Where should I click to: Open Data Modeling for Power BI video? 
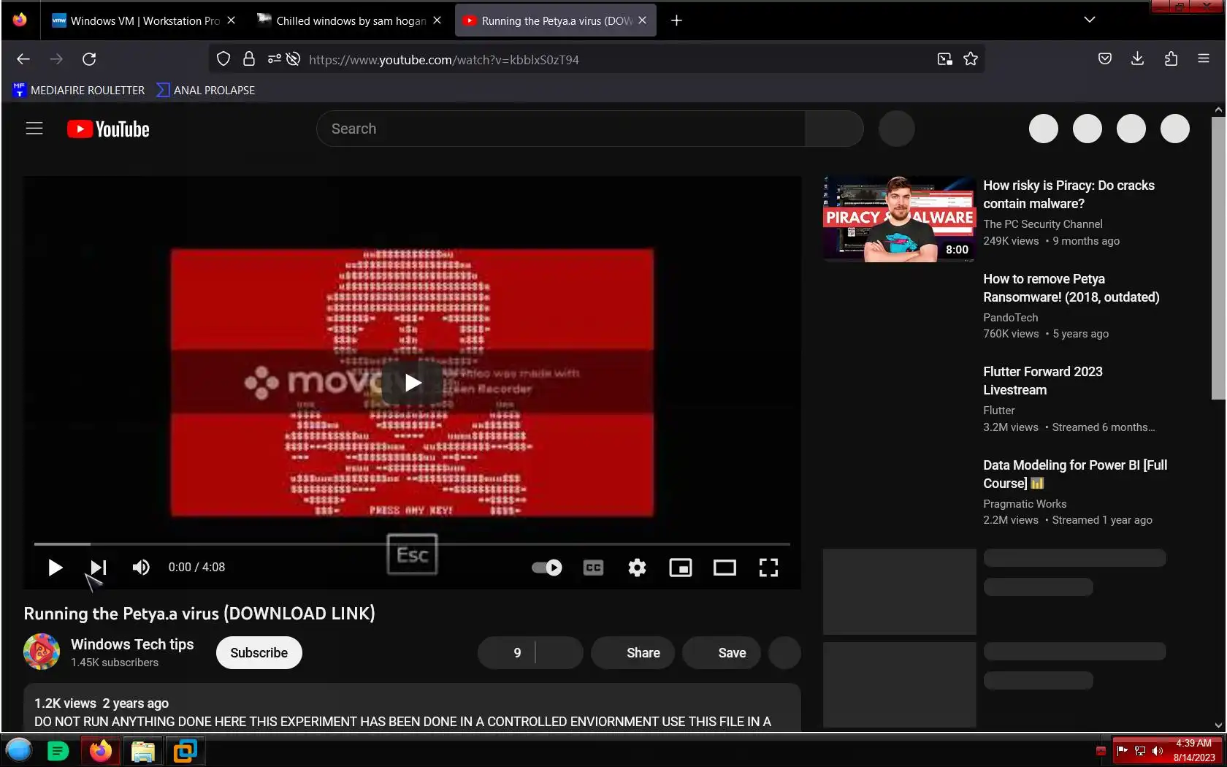(x=1075, y=474)
